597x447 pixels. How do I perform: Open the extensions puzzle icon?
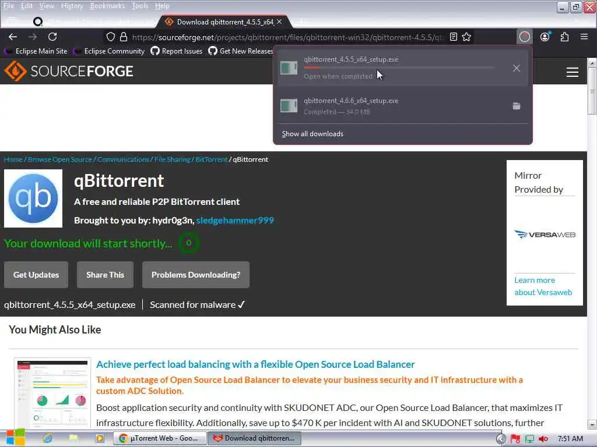pyautogui.click(x=564, y=37)
